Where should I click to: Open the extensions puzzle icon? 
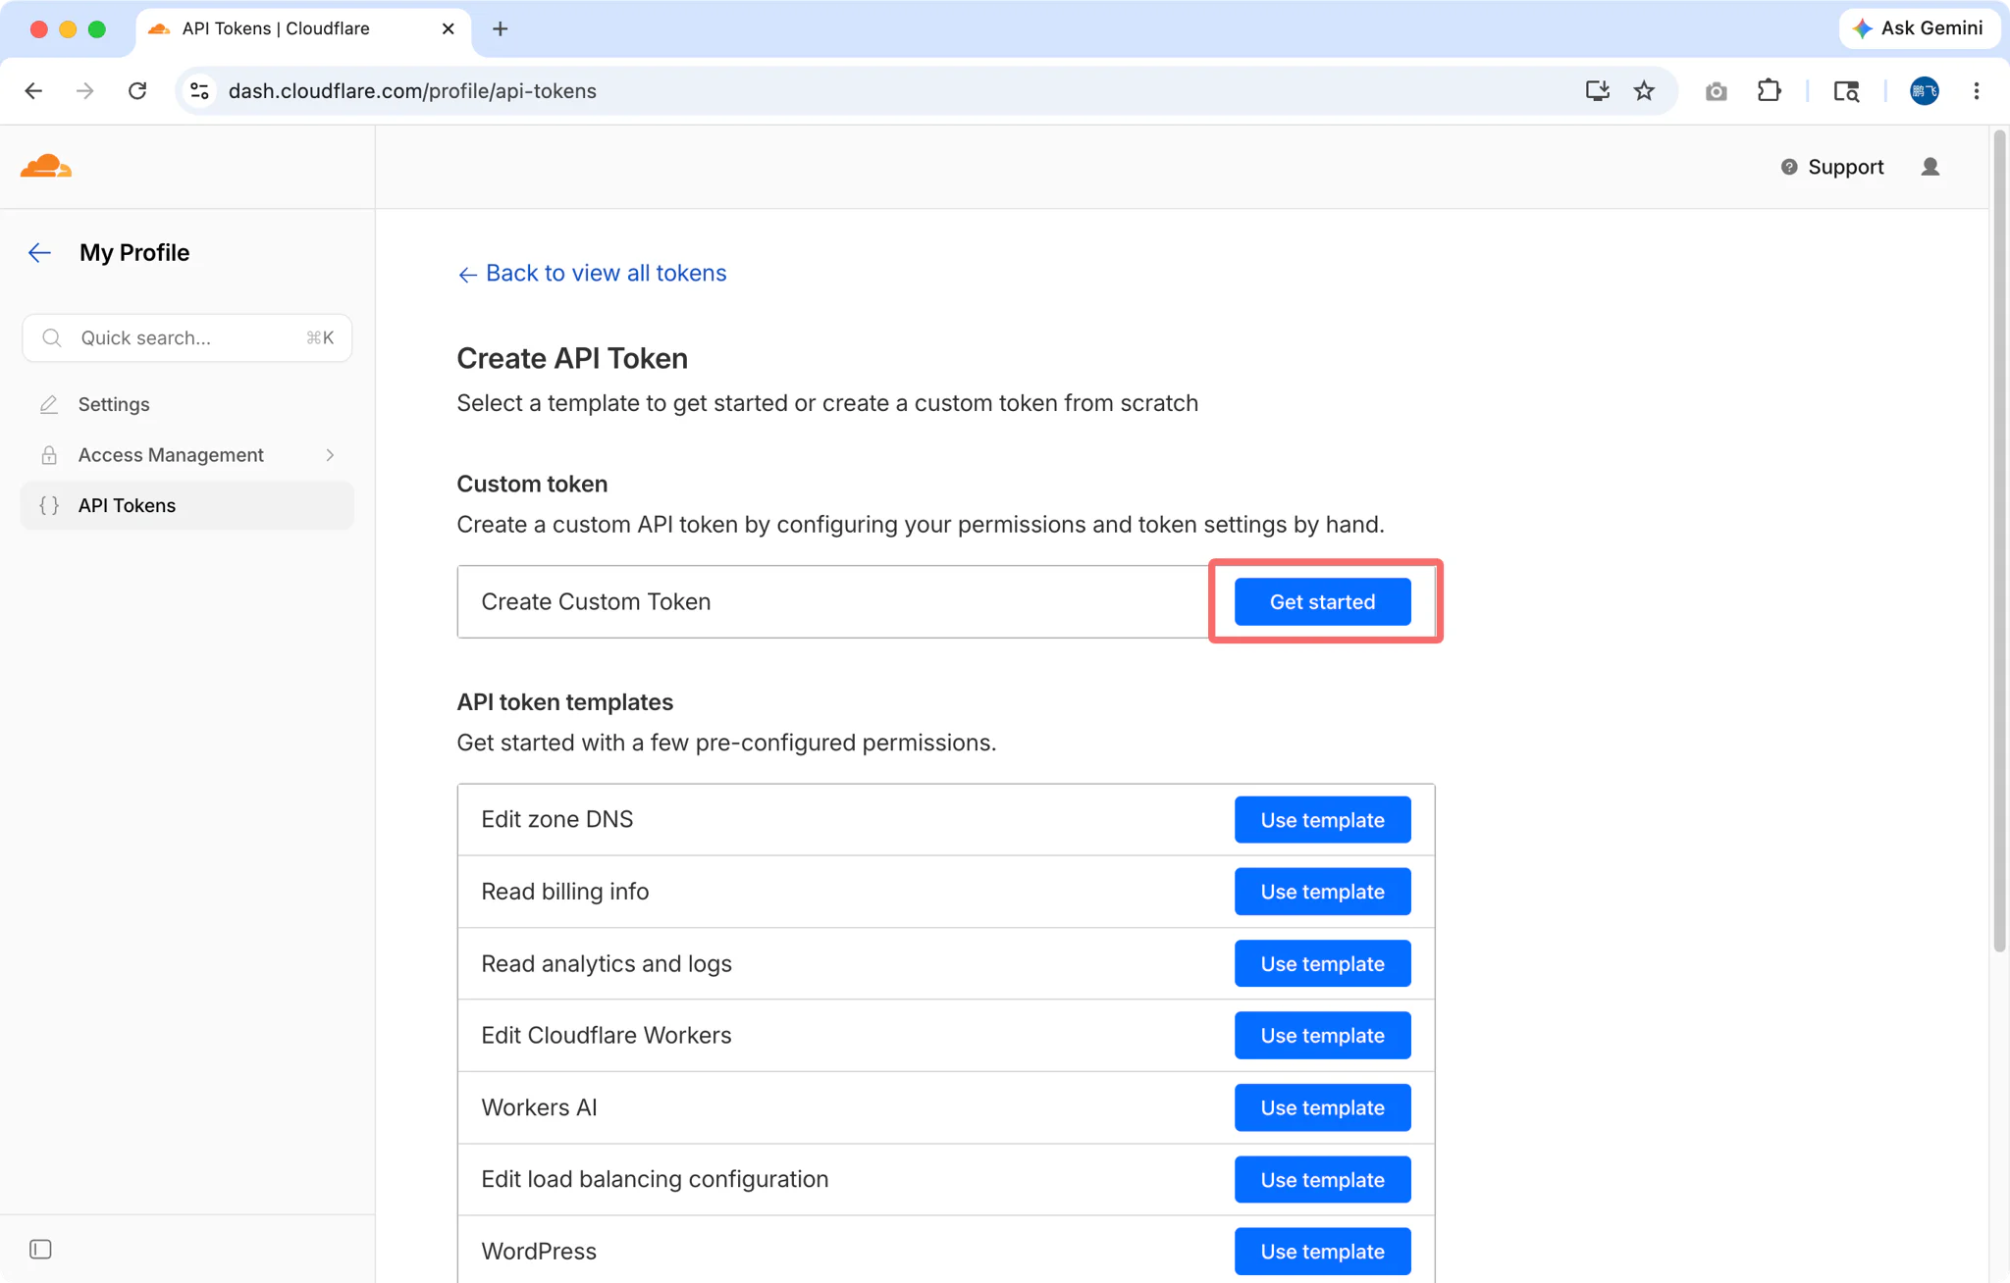[x=1769, y=91]
